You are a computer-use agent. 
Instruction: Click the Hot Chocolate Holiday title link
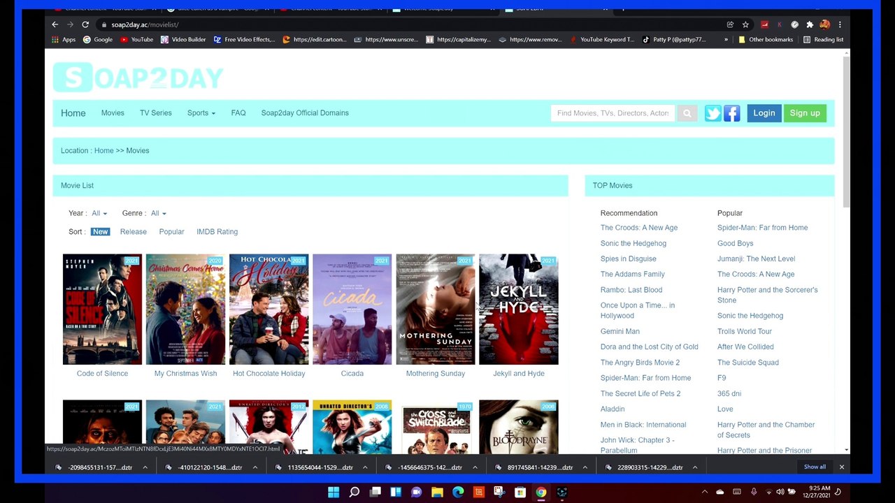269,374
